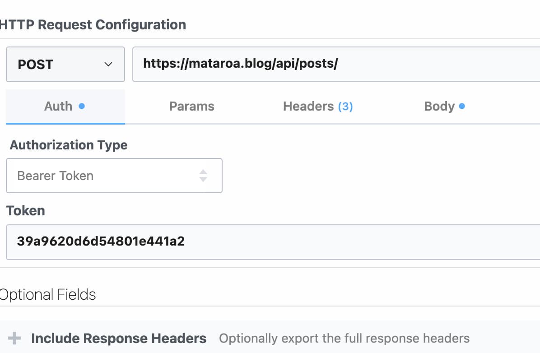540x353 pixels.
Task: Click the chevron arrow beside POST
Action: pyautogui.click(x=108, y=65)
